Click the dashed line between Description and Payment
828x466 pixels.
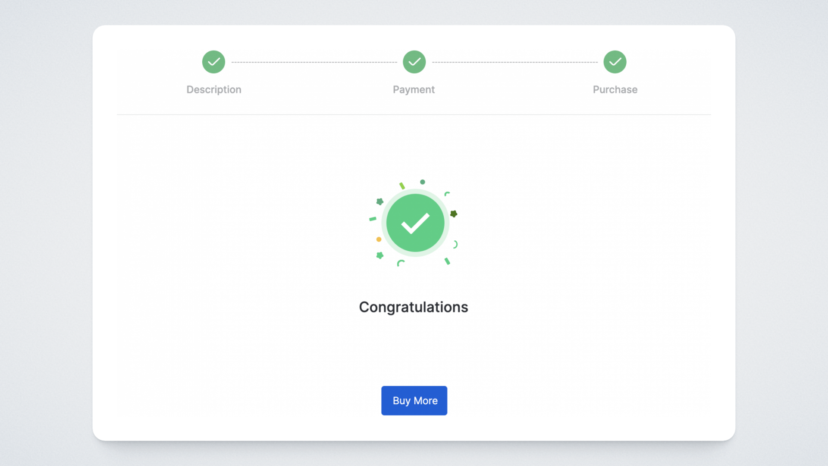pyautogui.click(x=314, y=62)
